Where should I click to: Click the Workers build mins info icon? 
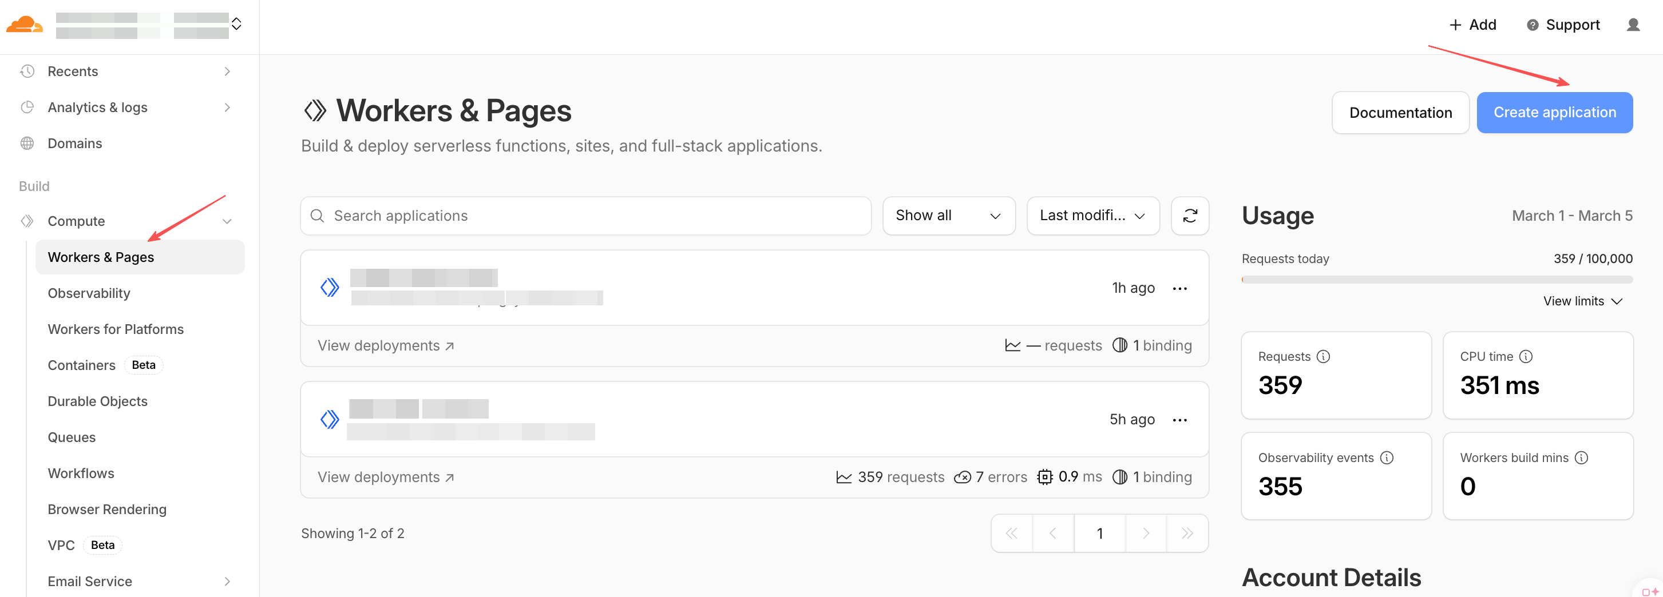1581,457
